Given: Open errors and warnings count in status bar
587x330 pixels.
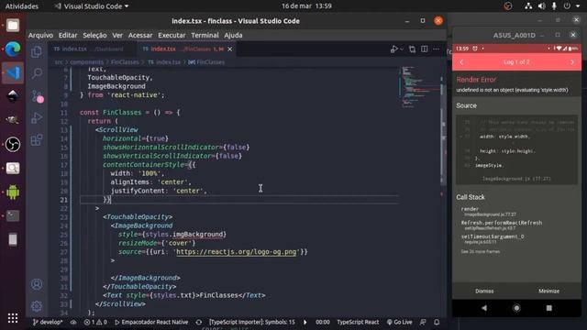Looking at the screenshot, I should (95, 322).
